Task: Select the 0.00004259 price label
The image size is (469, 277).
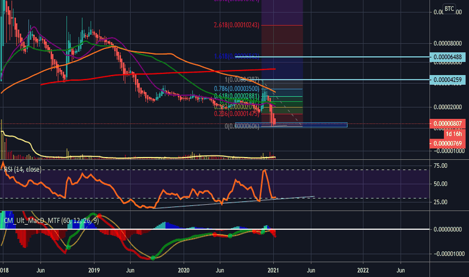Action: [447, 80]
